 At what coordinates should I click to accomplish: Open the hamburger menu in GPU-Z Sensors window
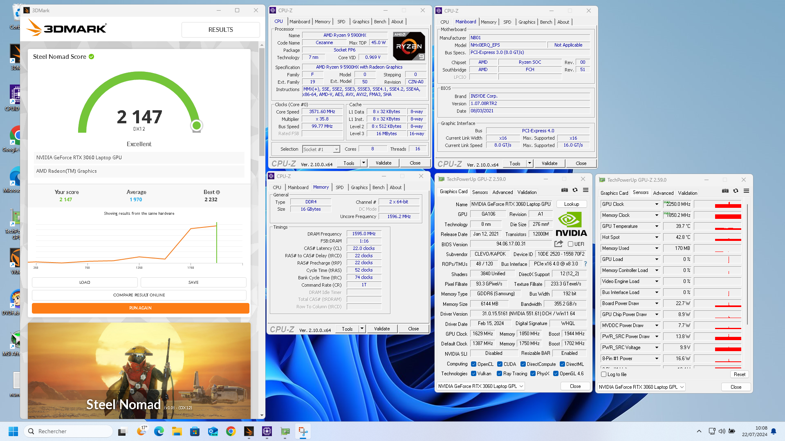point(746,191)
